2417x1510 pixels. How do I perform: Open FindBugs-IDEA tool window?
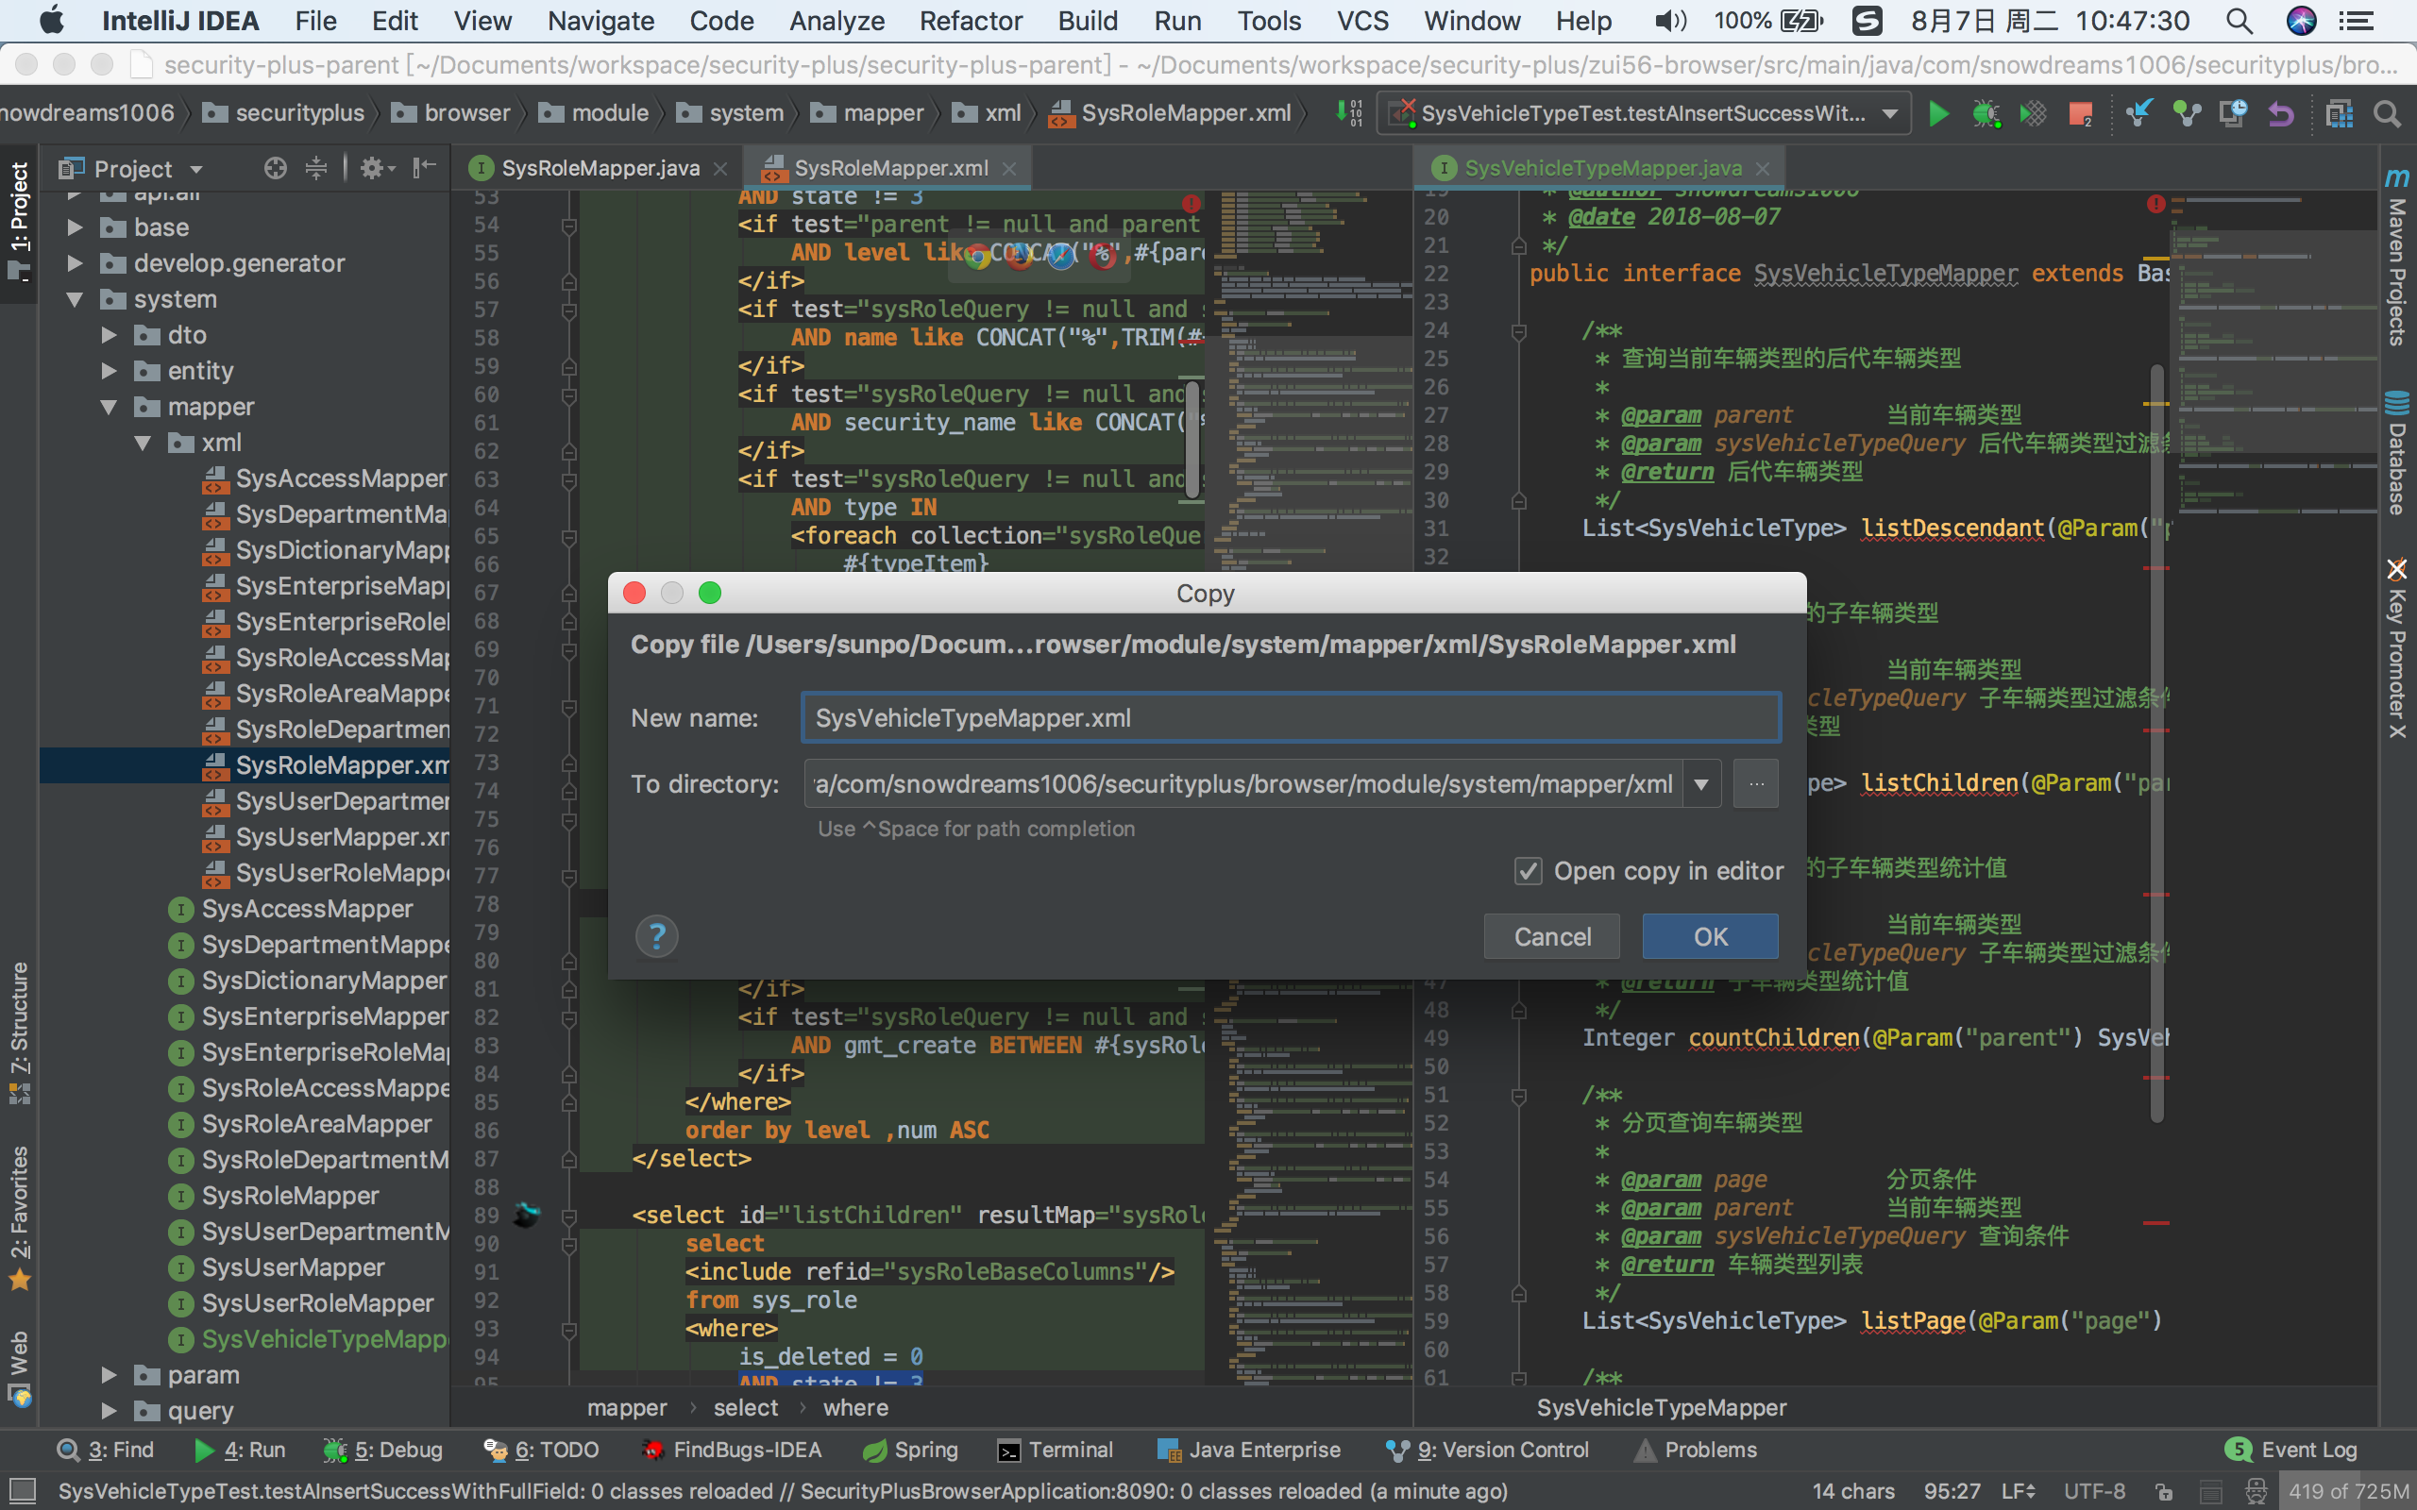tap(732, 1451)
